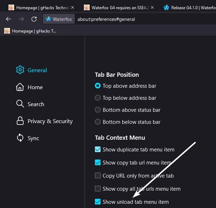The image size is (216, 208).
Task: Open Home preferences category
Action: pyautogui.click(x=29, y=87)
